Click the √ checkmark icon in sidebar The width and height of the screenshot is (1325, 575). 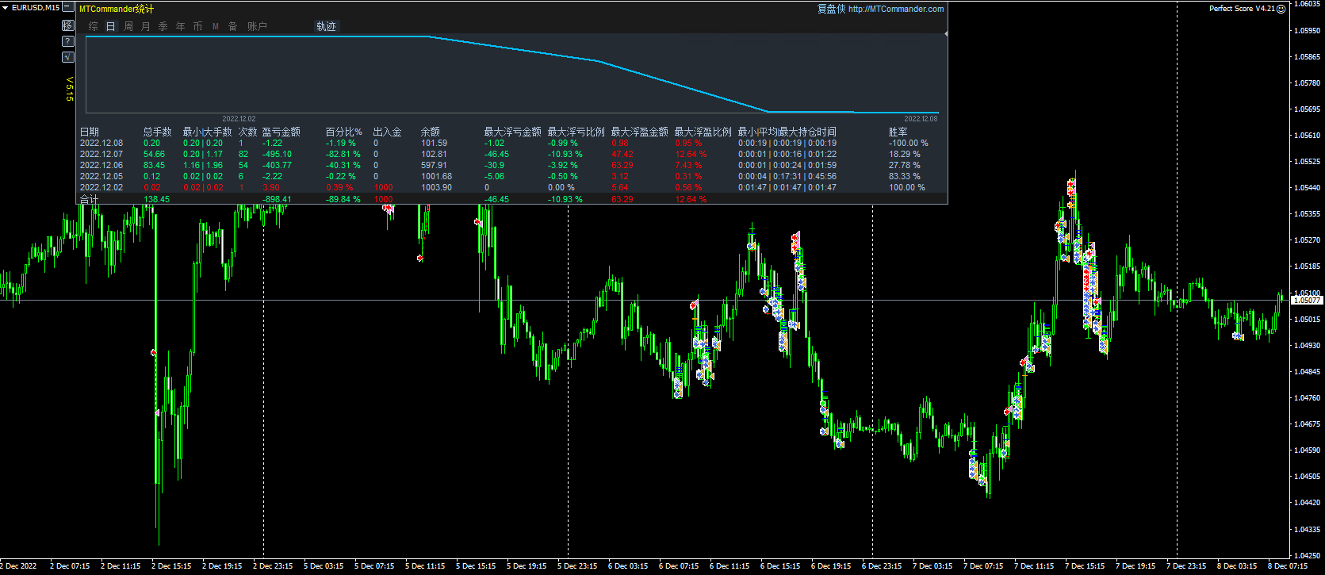(68, 57)
